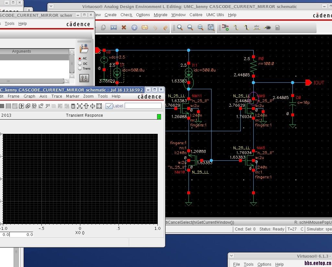This screenshot has width=332, height=267.
Task: Select the DC analysis radio button
Action: tap(80, 64)
